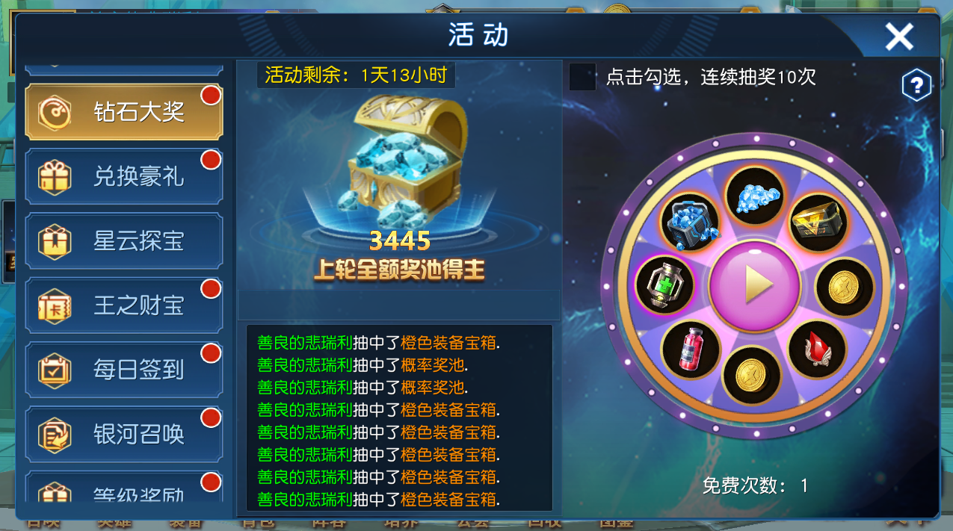Select the 钻石大奖 activity tab
Screen dimensions: 953x531
[124, 112]
